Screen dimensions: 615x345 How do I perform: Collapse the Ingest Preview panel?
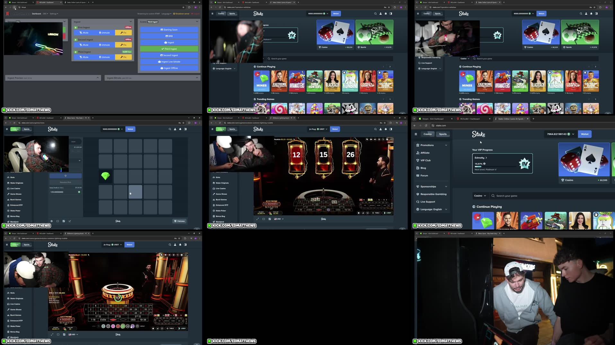(97, 78)
